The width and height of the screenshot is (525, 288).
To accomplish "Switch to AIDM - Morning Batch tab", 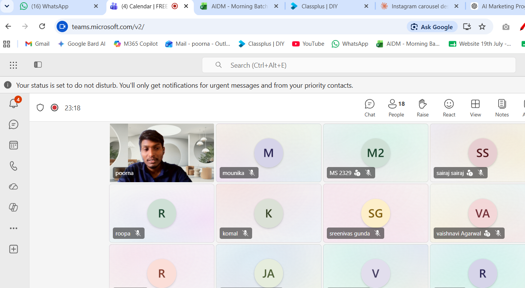I will pyautogui.click(x=239, y=6).
